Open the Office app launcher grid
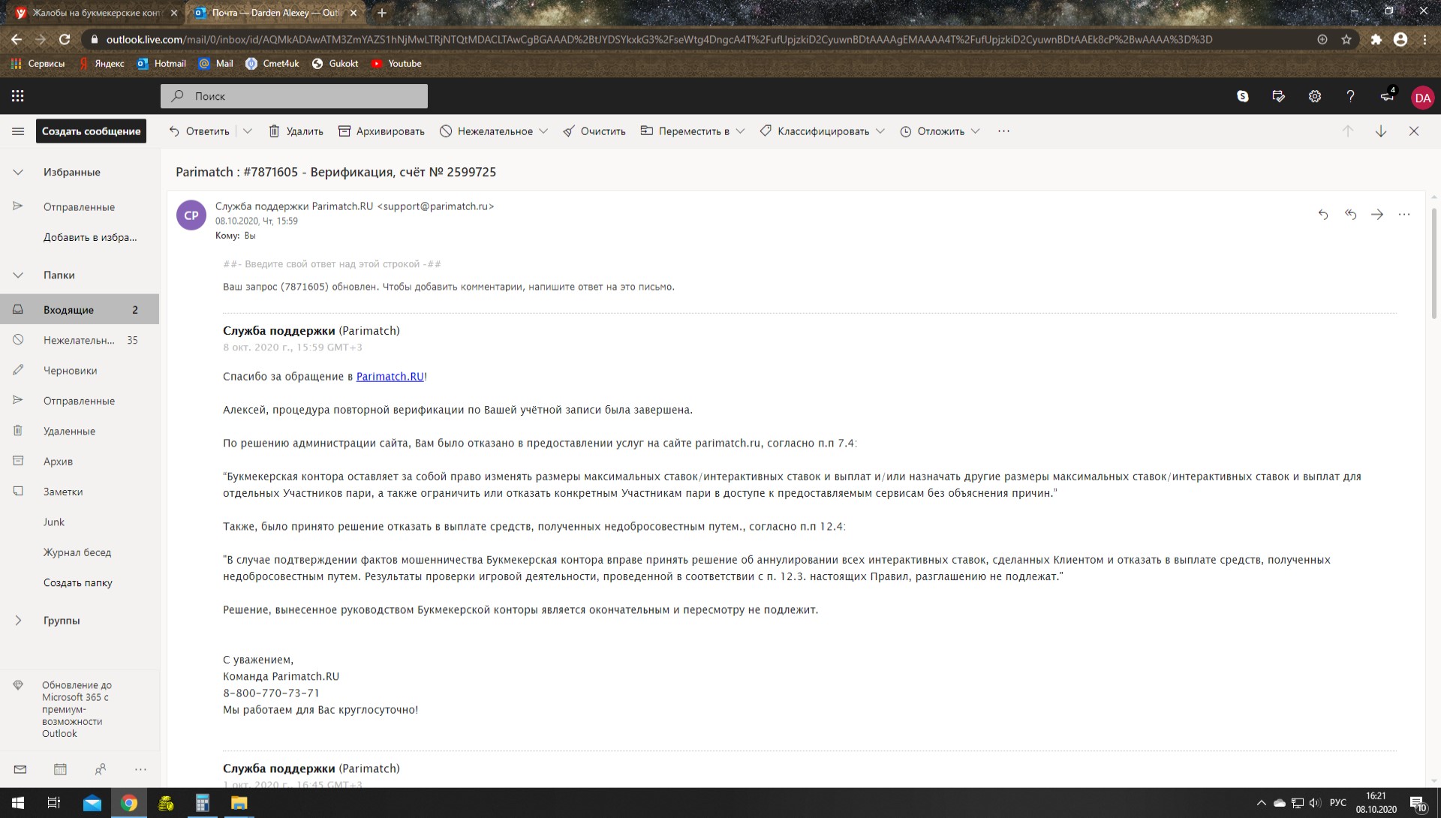The height and width of the screenshot is (818, 1441). click(18, 96)
